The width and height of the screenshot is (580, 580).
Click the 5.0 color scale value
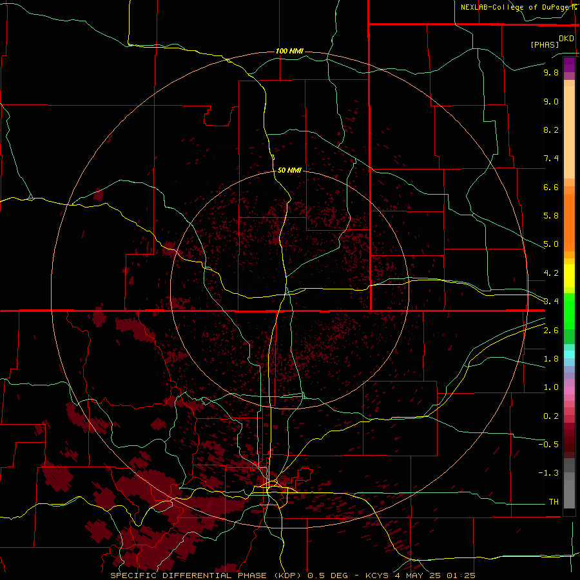coord(551,244)
